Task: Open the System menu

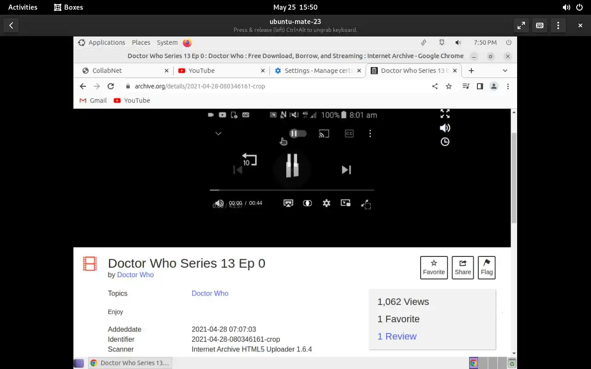Action: coord(167,42)
